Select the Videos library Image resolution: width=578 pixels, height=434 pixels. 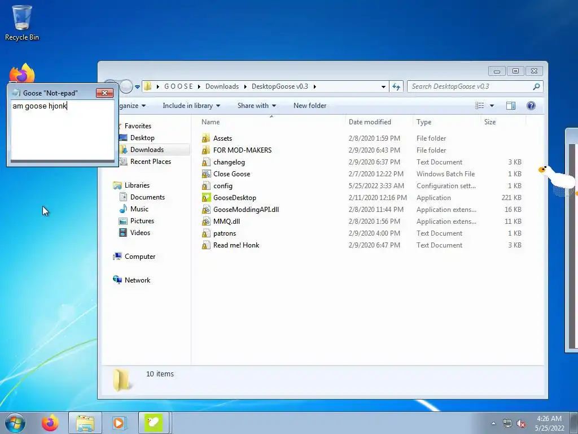click(x=140, y=232)
